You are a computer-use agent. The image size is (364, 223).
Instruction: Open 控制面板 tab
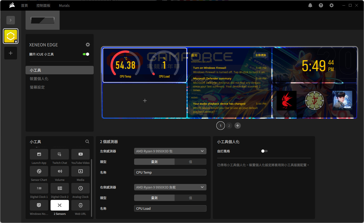pos(43,5)
